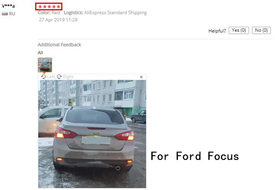
Task: Click the enlarged Ford car photo
Action: click(92, 134)
